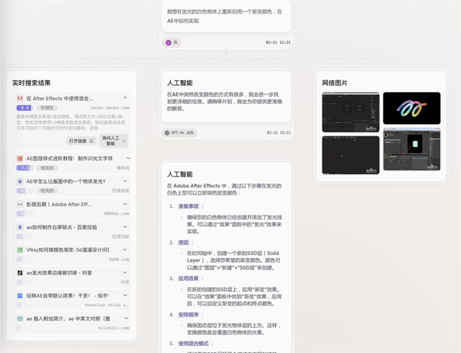
Task: Click the 3d66.com domain text
Action: (x=119, y=259)
